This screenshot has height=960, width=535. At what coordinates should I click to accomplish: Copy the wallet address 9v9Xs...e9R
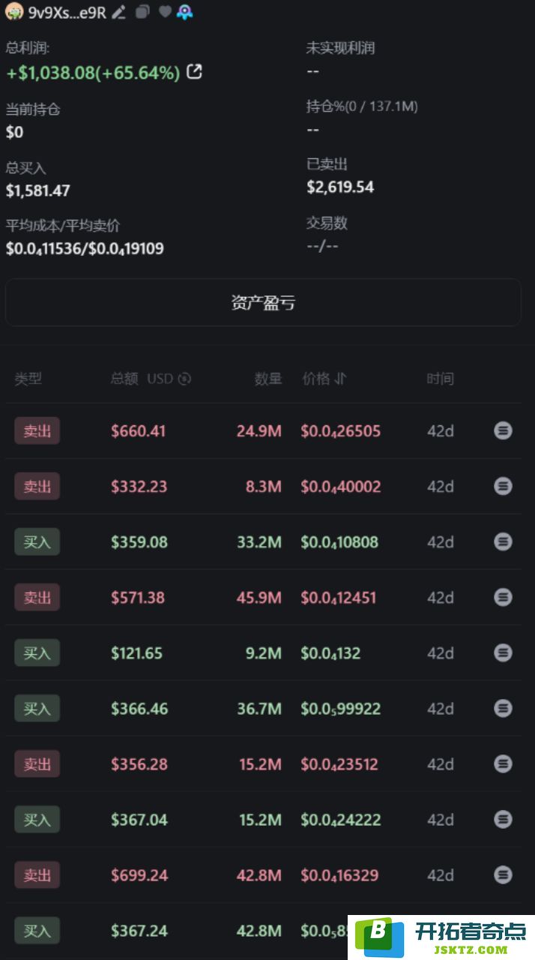(x=142, y=12)
